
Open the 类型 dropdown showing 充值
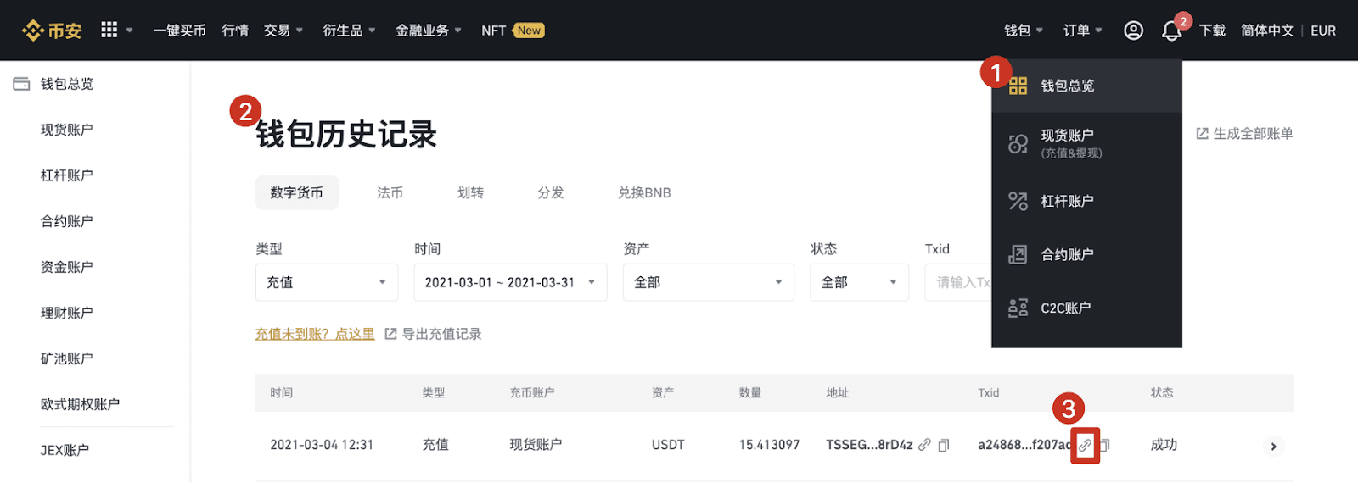(x=327, y=282)
